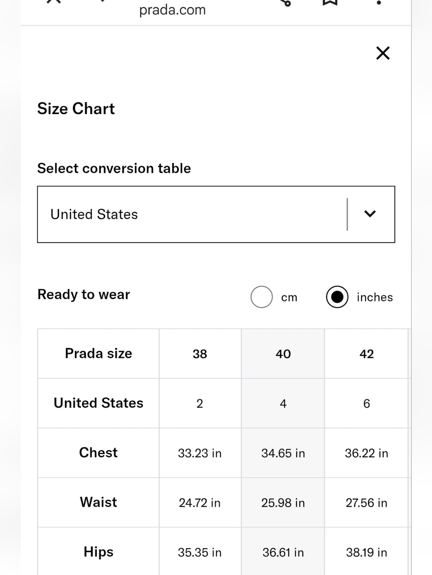Select the cm radio button
Image resolution: width=432 pixels, height=575 pixels.
click(261, 297)
